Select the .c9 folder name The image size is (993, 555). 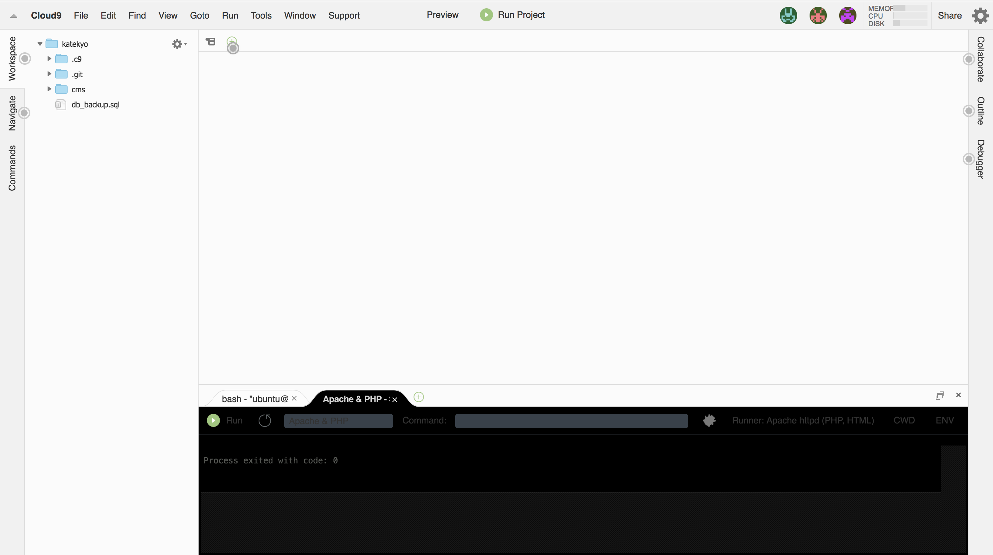77,59
